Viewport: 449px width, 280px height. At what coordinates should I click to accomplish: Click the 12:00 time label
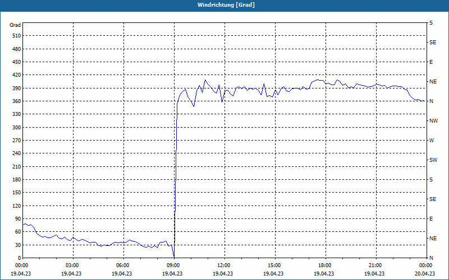point(224,265)
